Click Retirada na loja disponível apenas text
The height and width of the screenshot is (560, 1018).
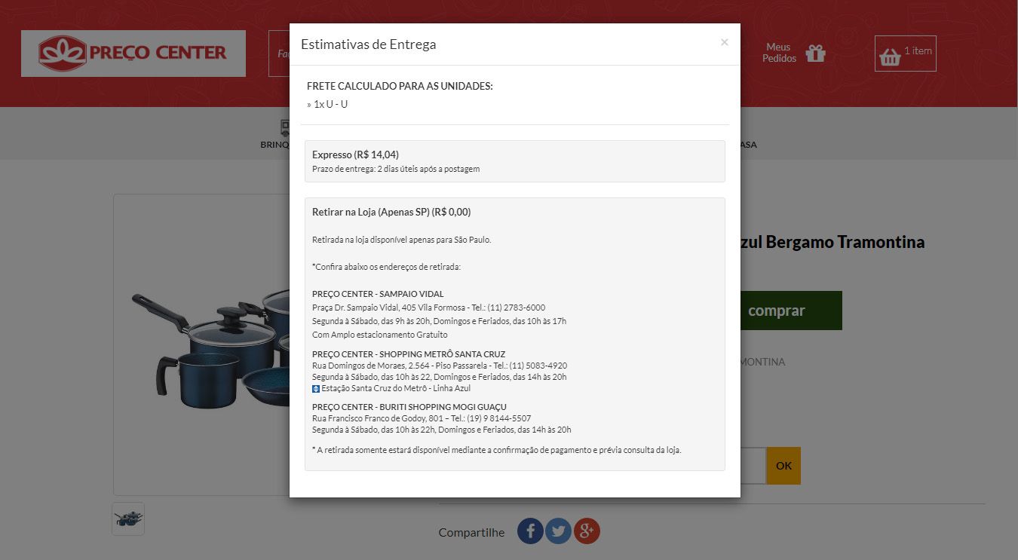pos(402,240)
